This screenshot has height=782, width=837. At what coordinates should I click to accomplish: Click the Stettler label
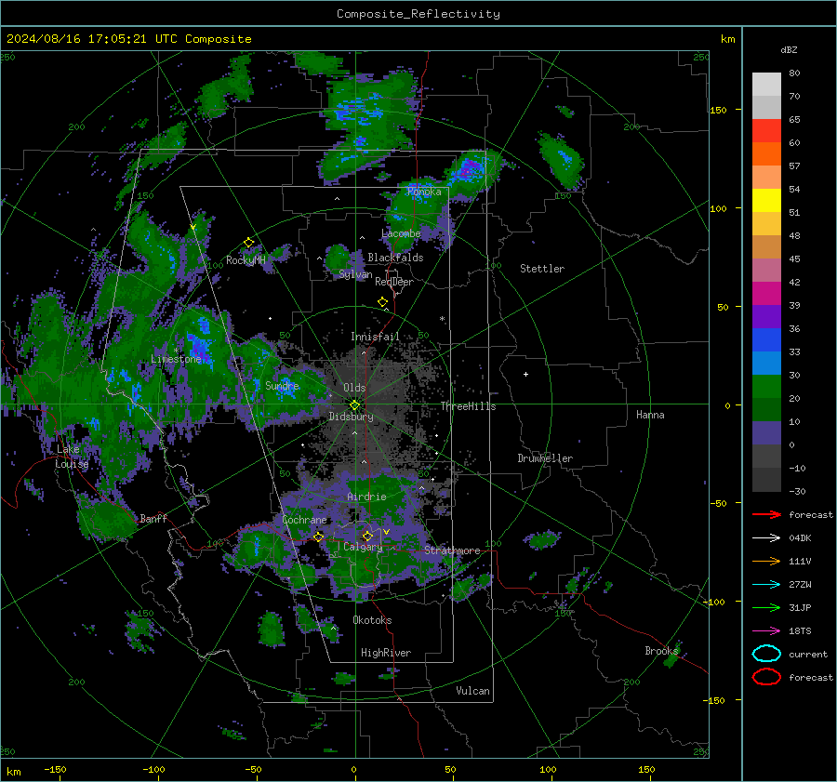coord(542,269)
